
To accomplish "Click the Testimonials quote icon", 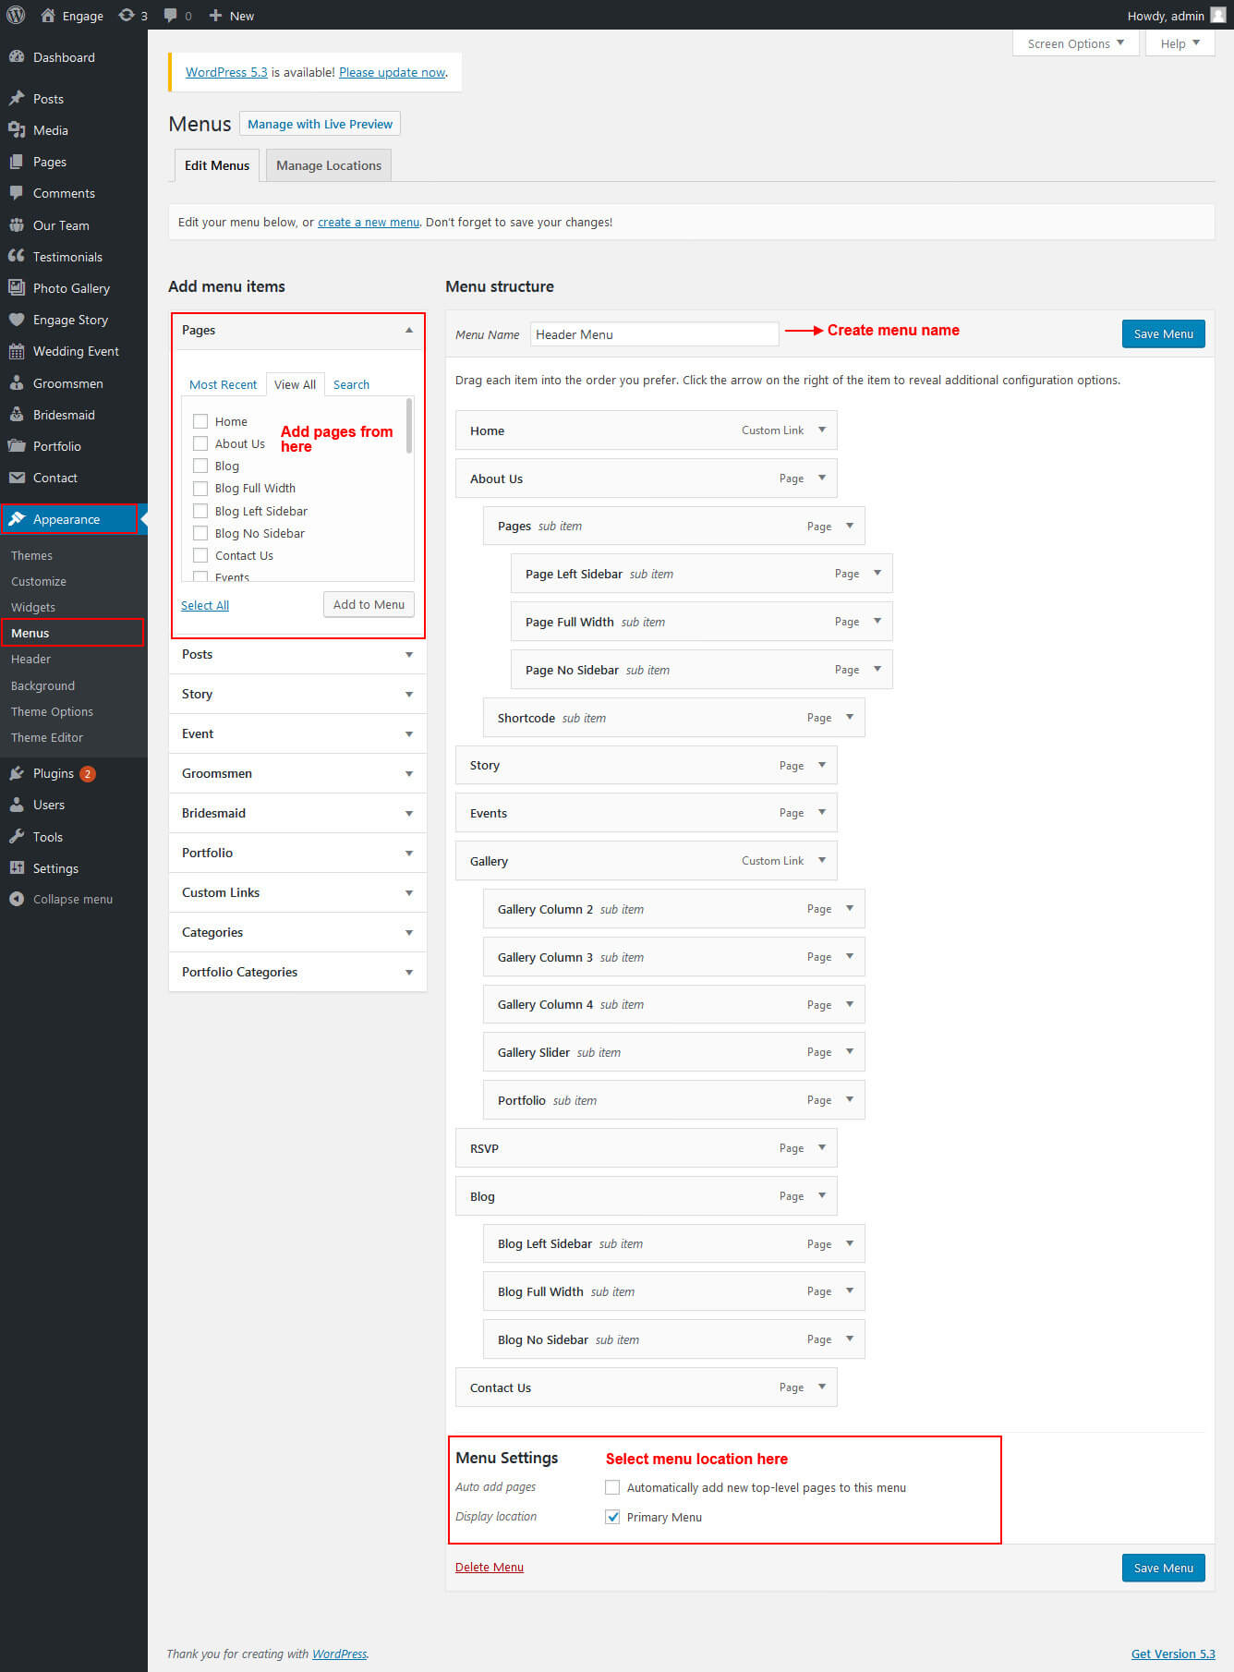I will pos(17,256).
